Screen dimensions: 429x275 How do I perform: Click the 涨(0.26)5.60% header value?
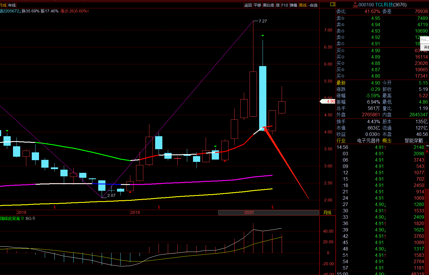pos(75,11)
